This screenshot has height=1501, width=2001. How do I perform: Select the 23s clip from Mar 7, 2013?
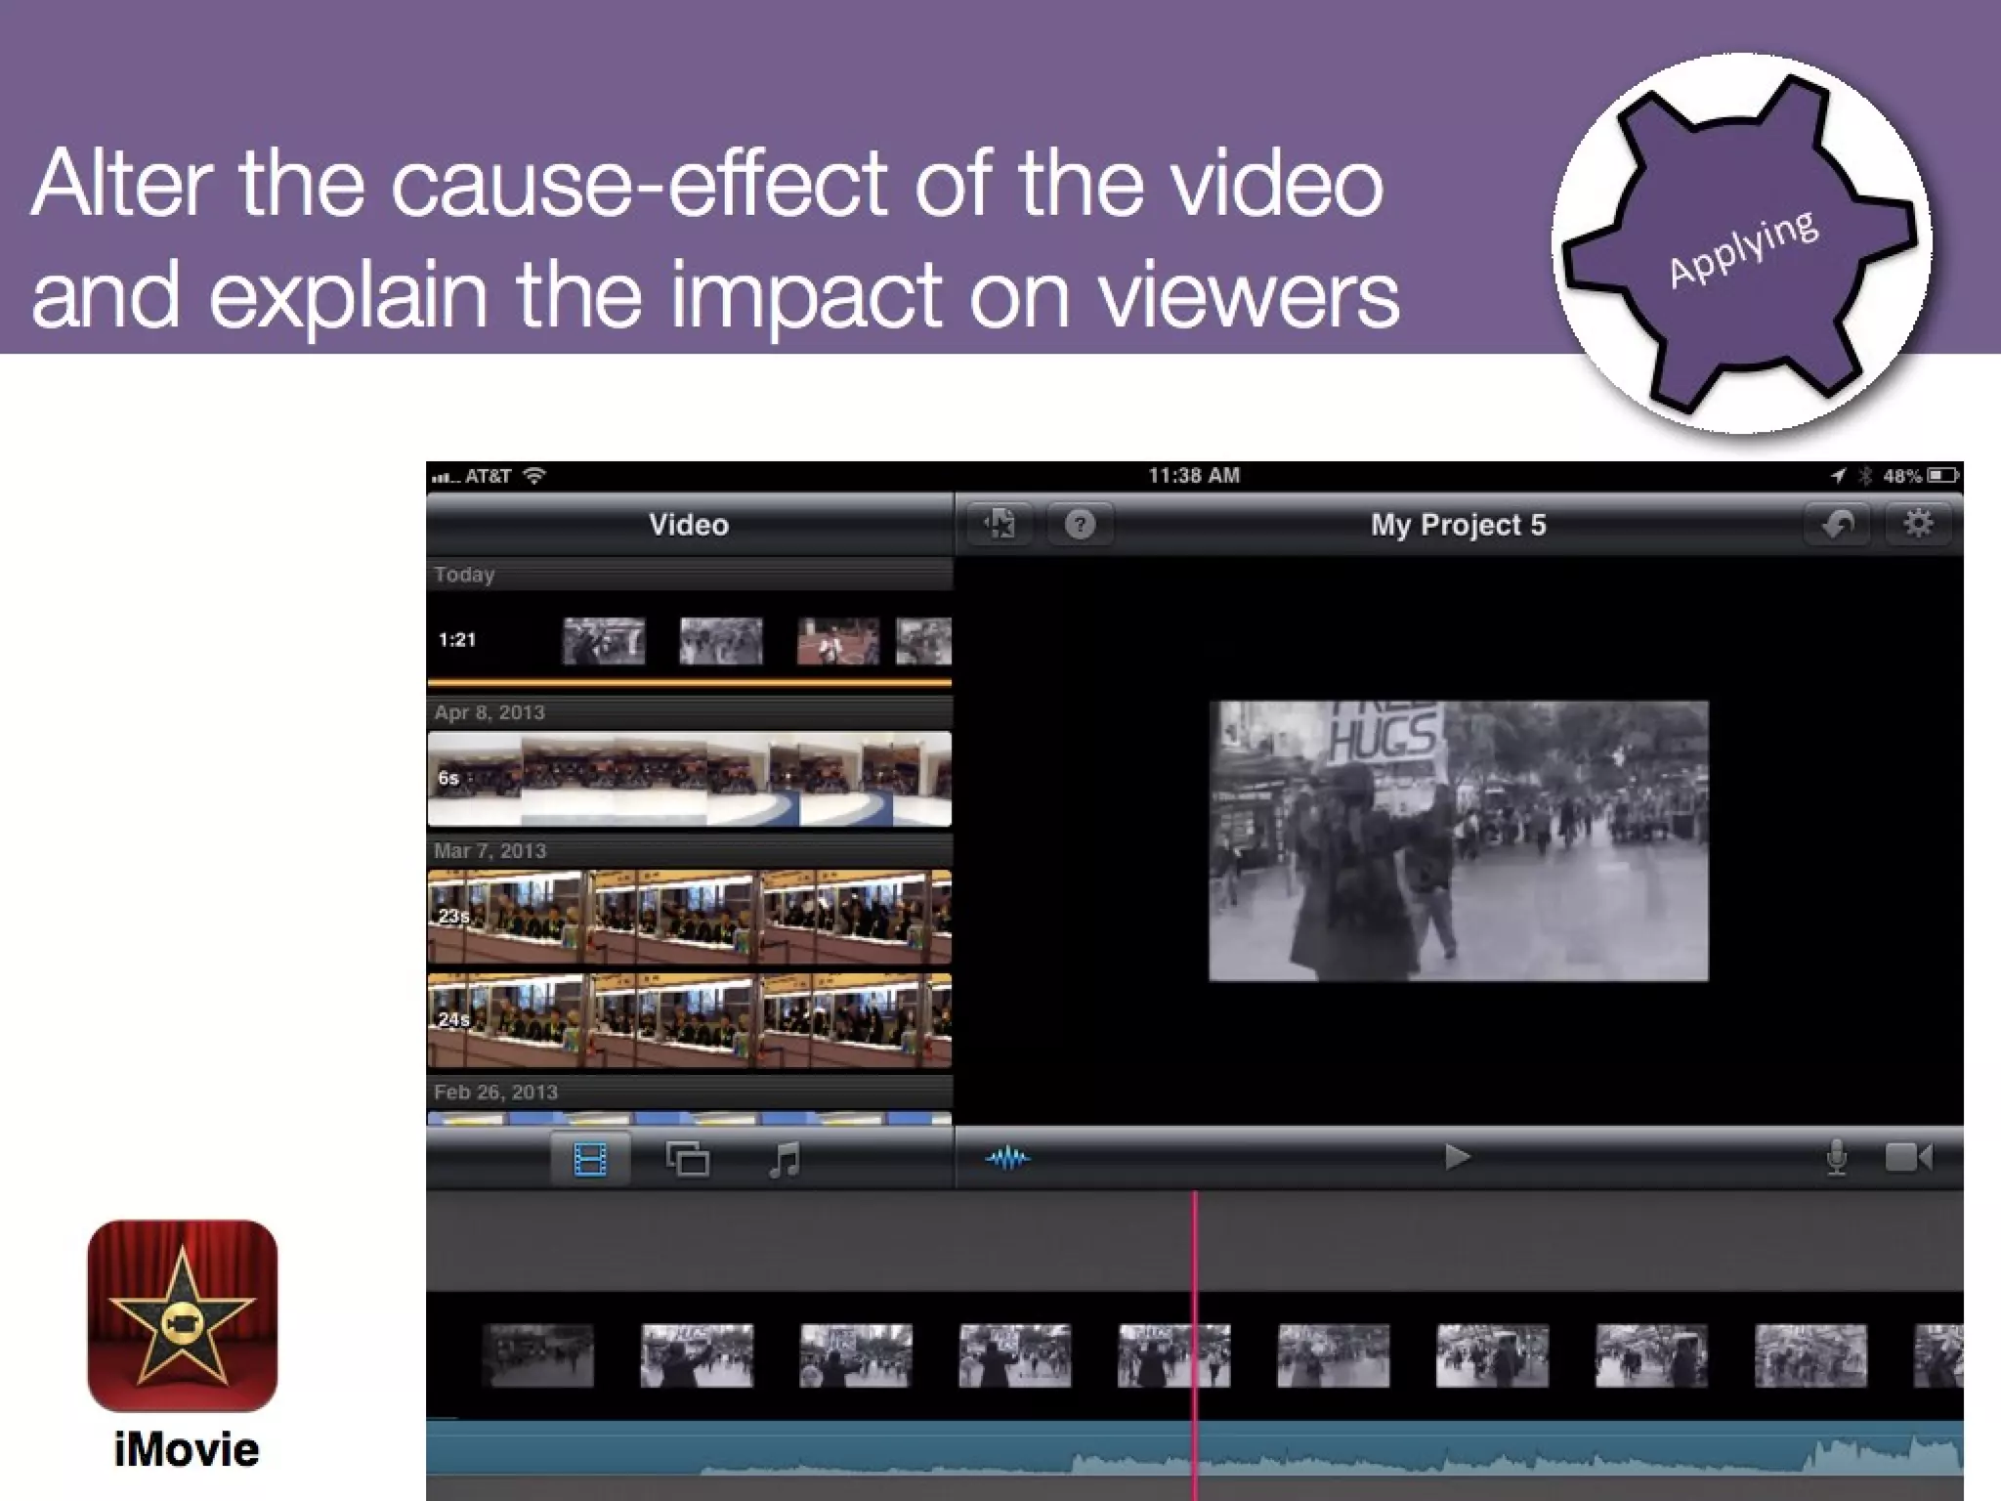(x=689, y=917)
